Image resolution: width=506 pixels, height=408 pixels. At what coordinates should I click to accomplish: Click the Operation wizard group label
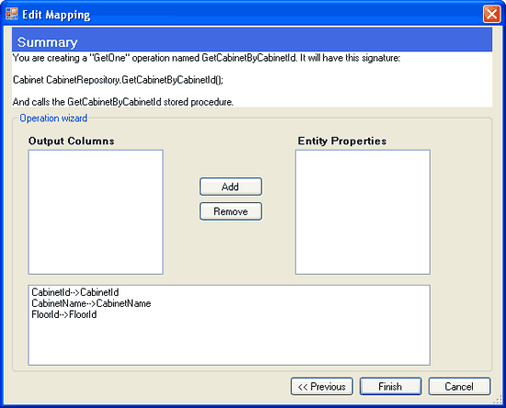(x=53, y=118)
